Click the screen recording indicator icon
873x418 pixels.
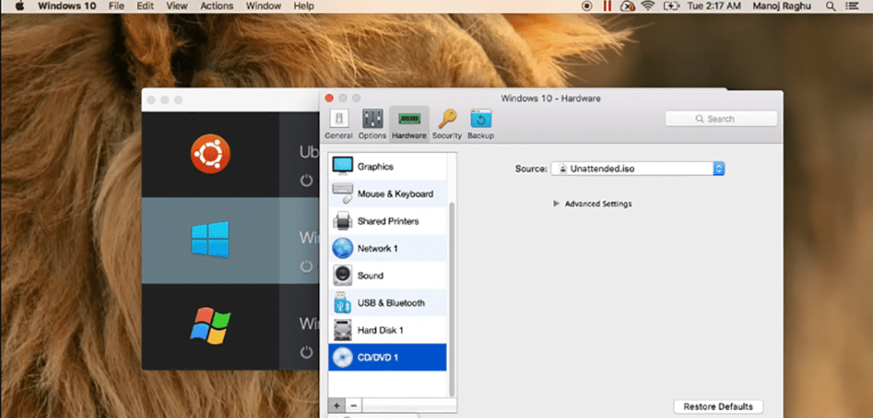pos(586,6)
